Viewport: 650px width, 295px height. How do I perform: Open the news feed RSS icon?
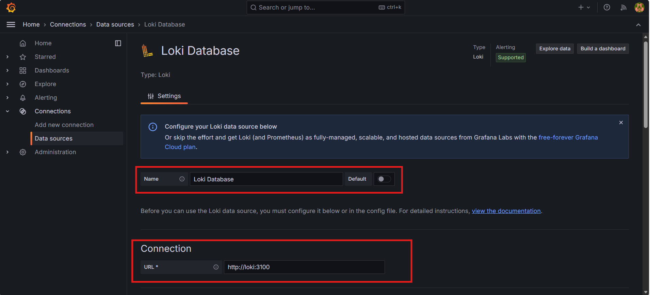(623, 7)
